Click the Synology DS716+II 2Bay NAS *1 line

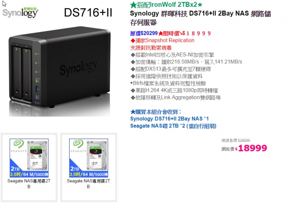tap(169, 119)
